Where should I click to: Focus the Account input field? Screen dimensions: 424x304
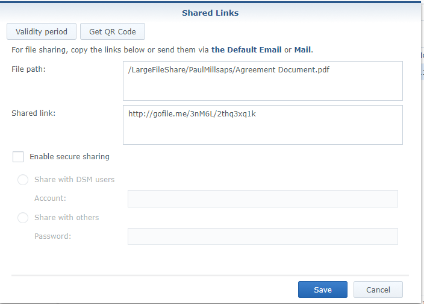(x=263, y=198)
